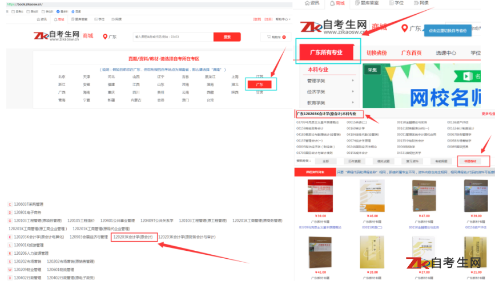Viewport: 495px width, 285px height.
Task: Select the highlighted 广东 province button
Action: click(260, 84)
